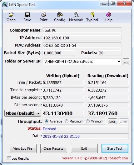Select the Maximum throughput radio button
Image resolution: width=134 pixels, height=165 pixels.
[x=66, y=121]
